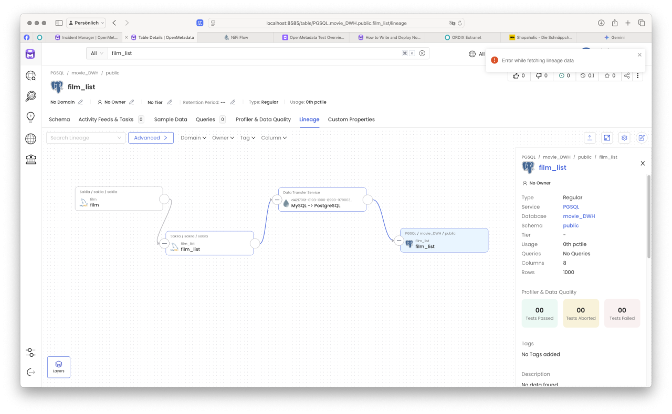672x414 pixels.
Task: Open the All domains globe selector
Action: pos(477,54)
